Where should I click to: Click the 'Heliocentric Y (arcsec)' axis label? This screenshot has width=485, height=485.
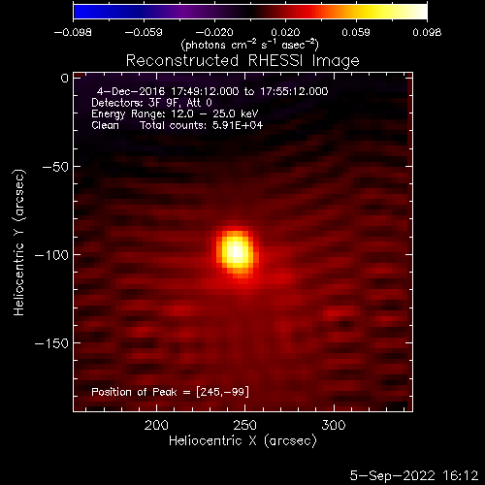[x=18, y=242]
